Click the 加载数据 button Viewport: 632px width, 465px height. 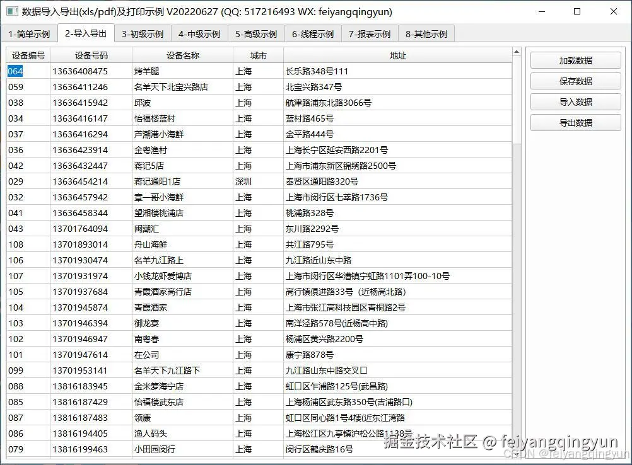click(575, 60)
